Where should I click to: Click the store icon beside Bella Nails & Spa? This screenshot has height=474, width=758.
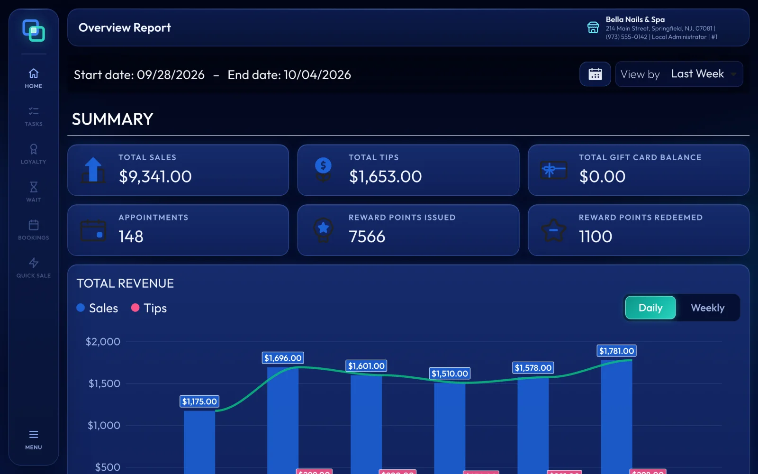(593, 27)
